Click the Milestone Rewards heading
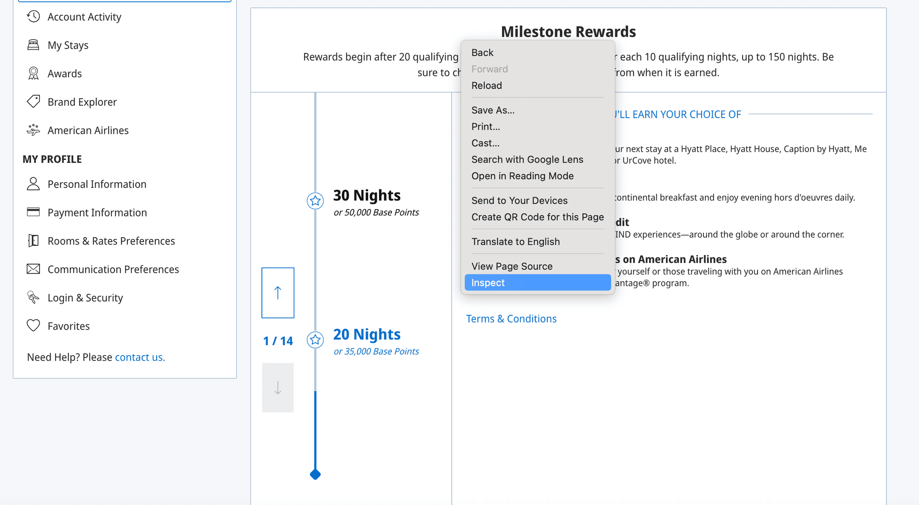This screenshot has width=919, height=505. 568,32
